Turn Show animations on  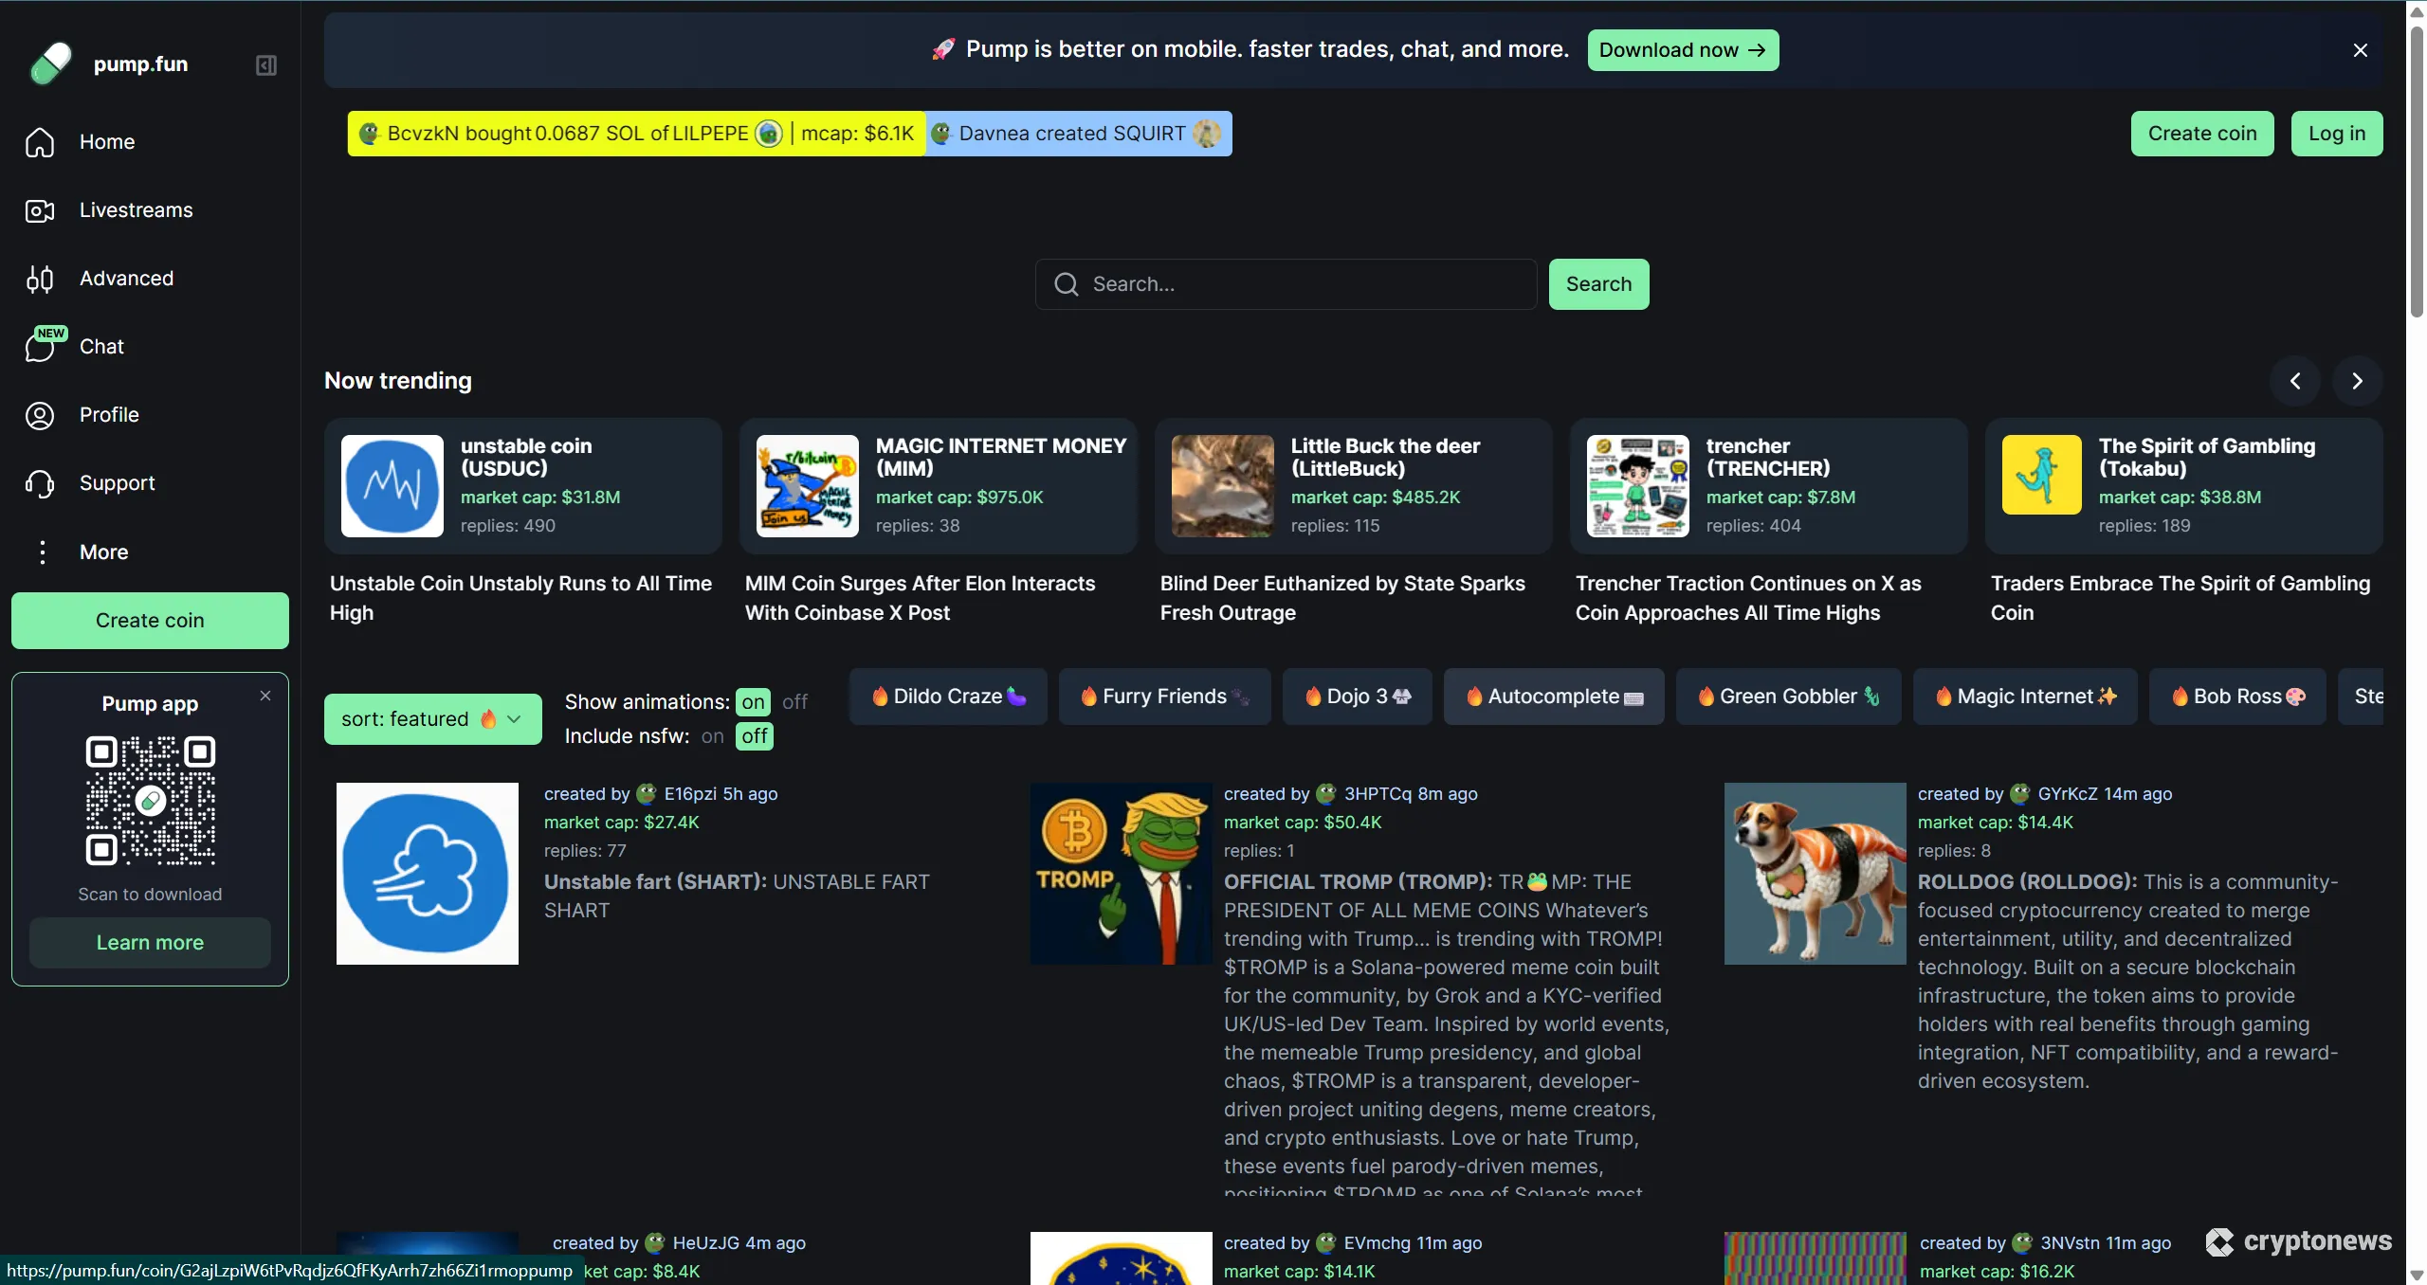click(753, 702)
